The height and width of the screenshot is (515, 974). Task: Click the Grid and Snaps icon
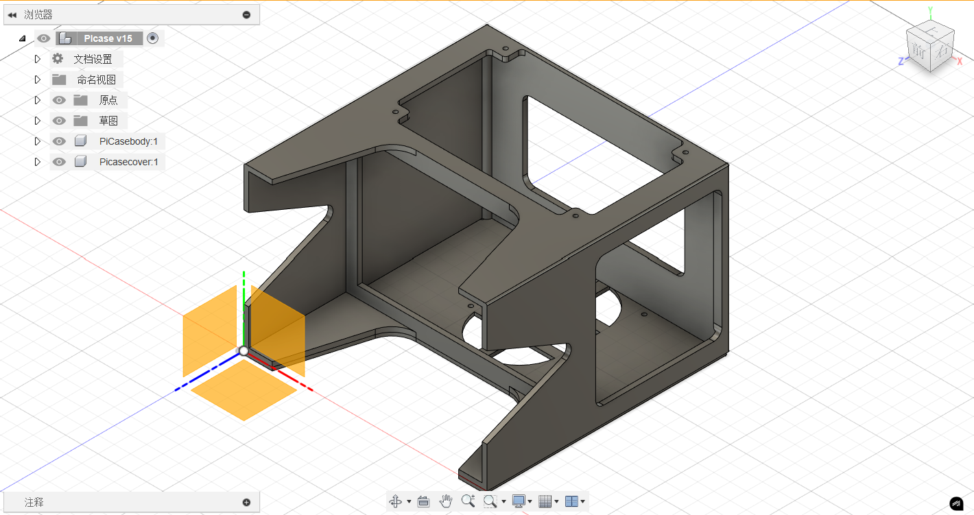(545, 501)
